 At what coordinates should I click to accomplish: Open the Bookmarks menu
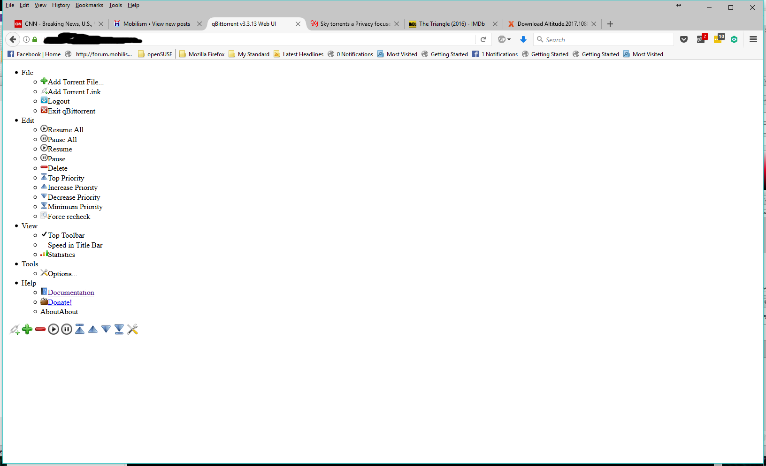coord(89,5)
